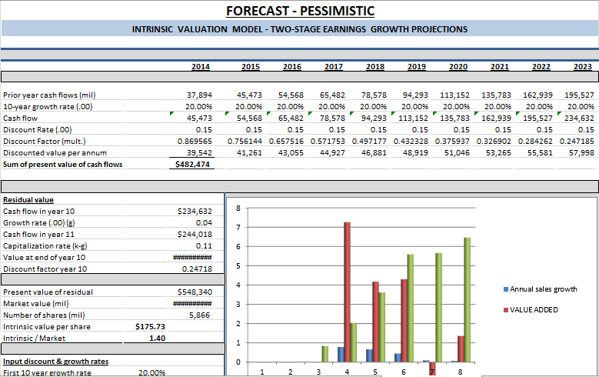Click the INTRINSIC VALUATION MODEL subtitle banner
This screenshot has height=377, width=599.
coord(300,29)
